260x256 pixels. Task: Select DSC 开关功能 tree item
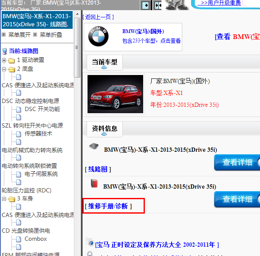point(42,109)
